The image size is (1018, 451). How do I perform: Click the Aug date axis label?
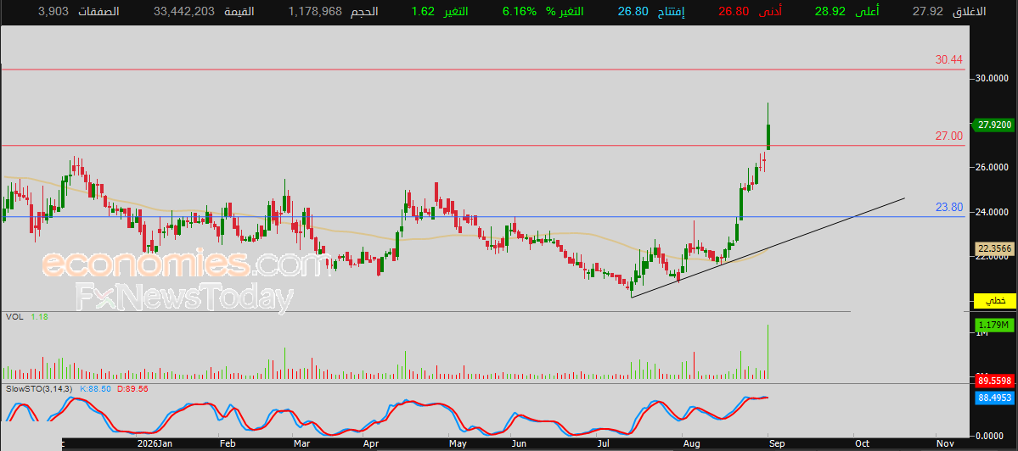pos(692,444)
